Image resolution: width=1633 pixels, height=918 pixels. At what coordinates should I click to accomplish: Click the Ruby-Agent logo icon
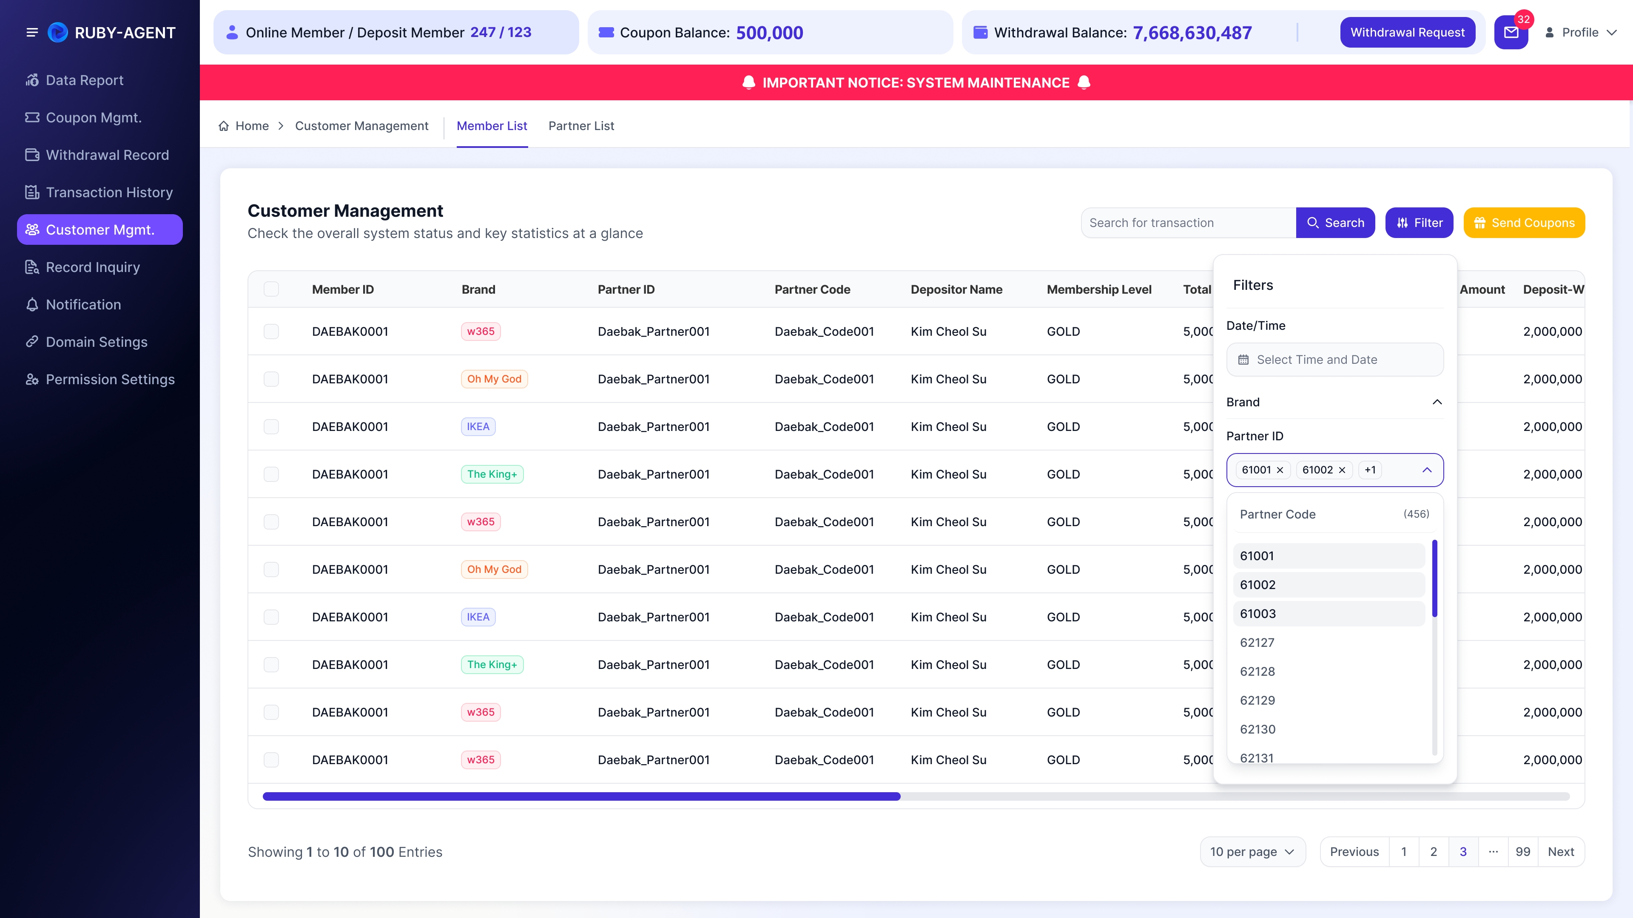pos(58,32)
